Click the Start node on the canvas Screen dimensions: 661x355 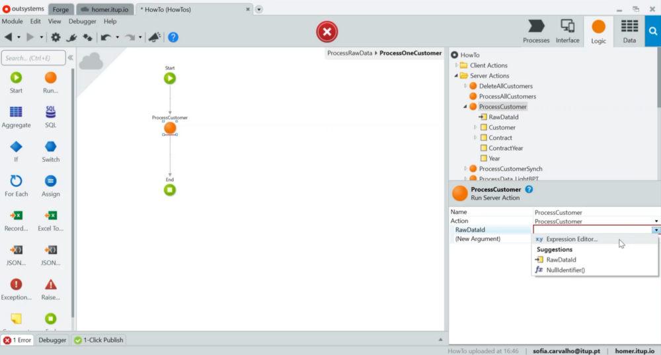[170, 78]
